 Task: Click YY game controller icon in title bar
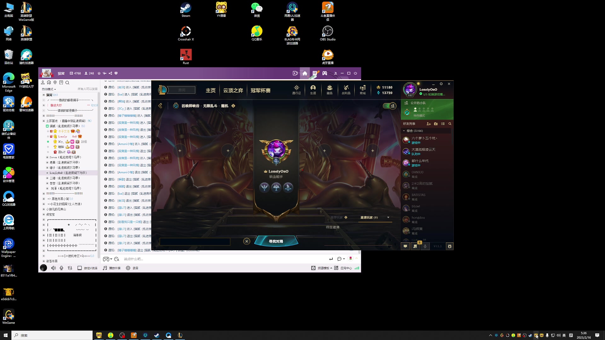point(325,73)
